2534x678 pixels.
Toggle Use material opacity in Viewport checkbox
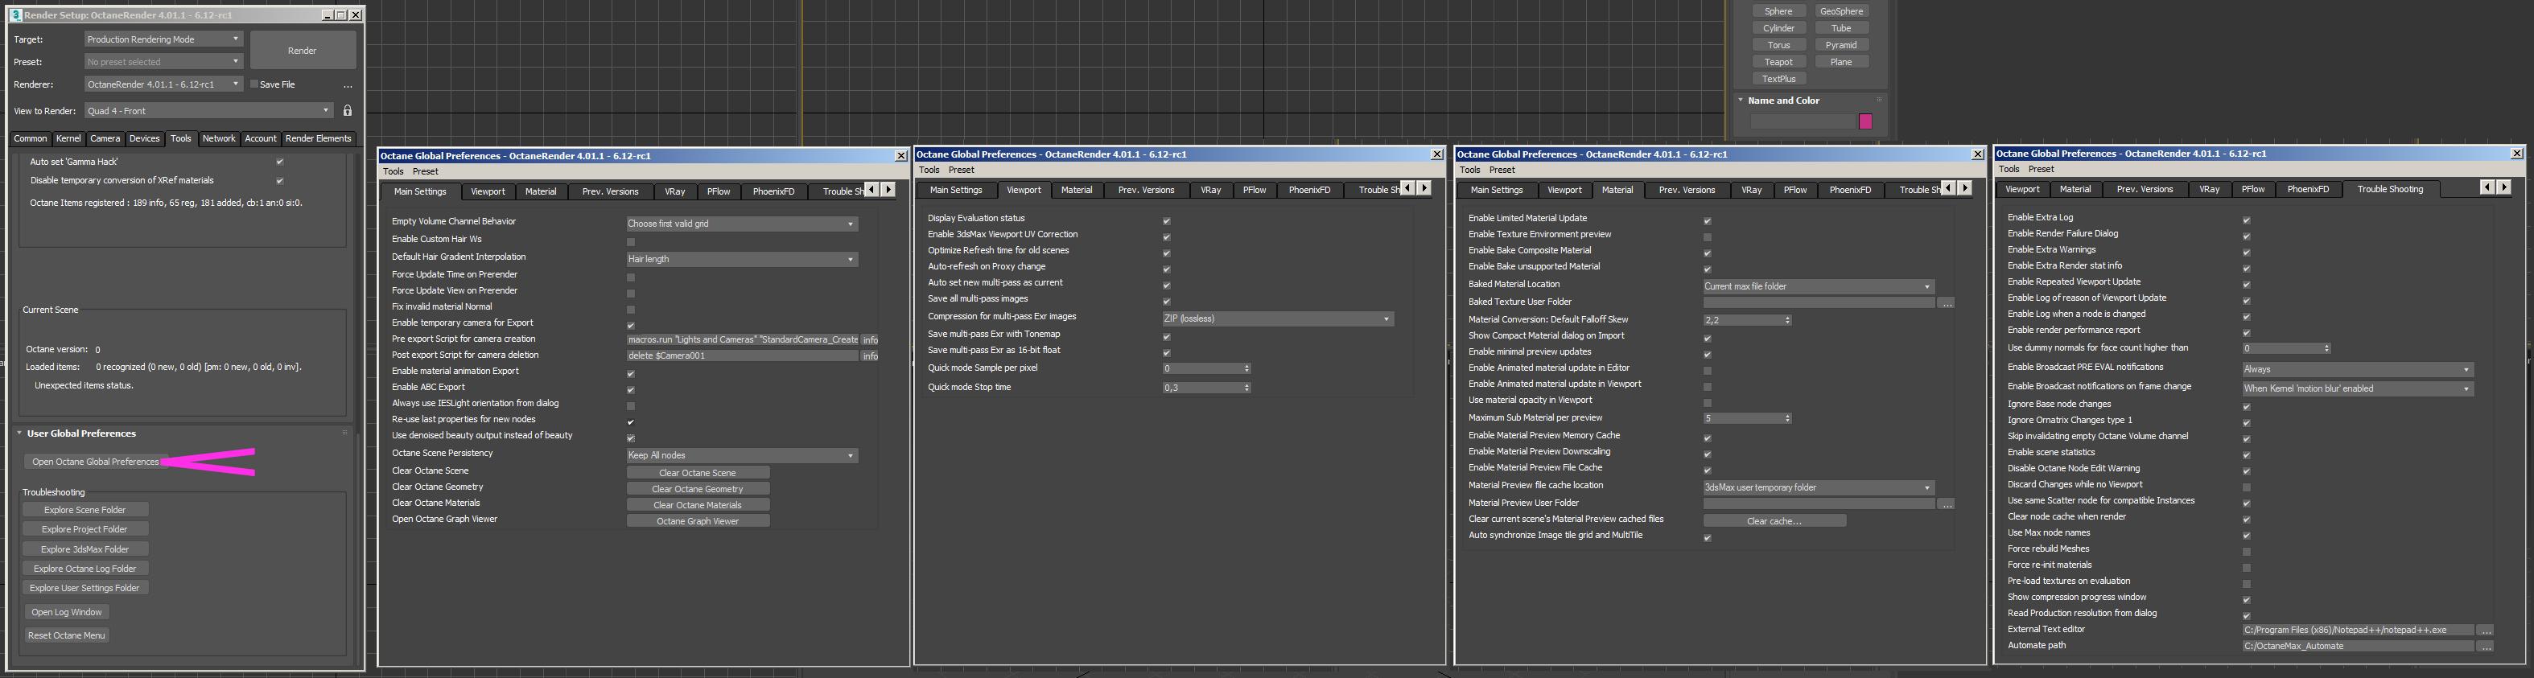[1708, 403]
